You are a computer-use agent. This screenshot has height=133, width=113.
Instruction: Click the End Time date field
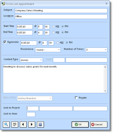click(25, 33)
